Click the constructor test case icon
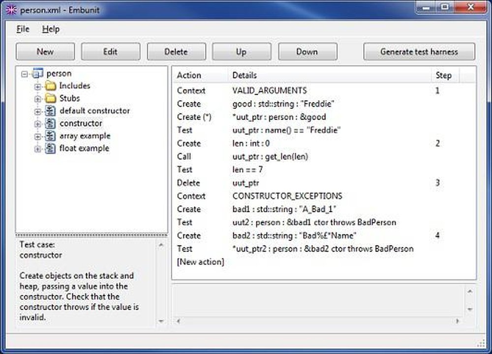 tap(50, 123)
